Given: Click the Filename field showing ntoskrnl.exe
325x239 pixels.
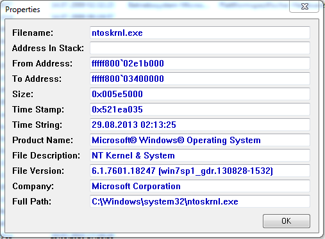Looking at the screenshot, I should 200,33.
